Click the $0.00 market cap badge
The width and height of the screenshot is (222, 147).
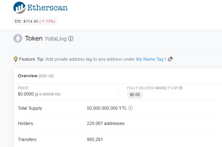pos(135,95)
